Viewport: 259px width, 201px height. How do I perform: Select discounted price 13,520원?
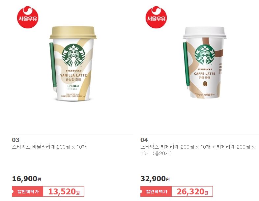pyautogui.click(x=64, y=191)
